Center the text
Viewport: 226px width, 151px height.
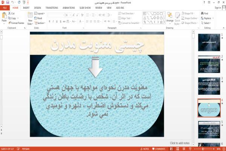(91, 22)
